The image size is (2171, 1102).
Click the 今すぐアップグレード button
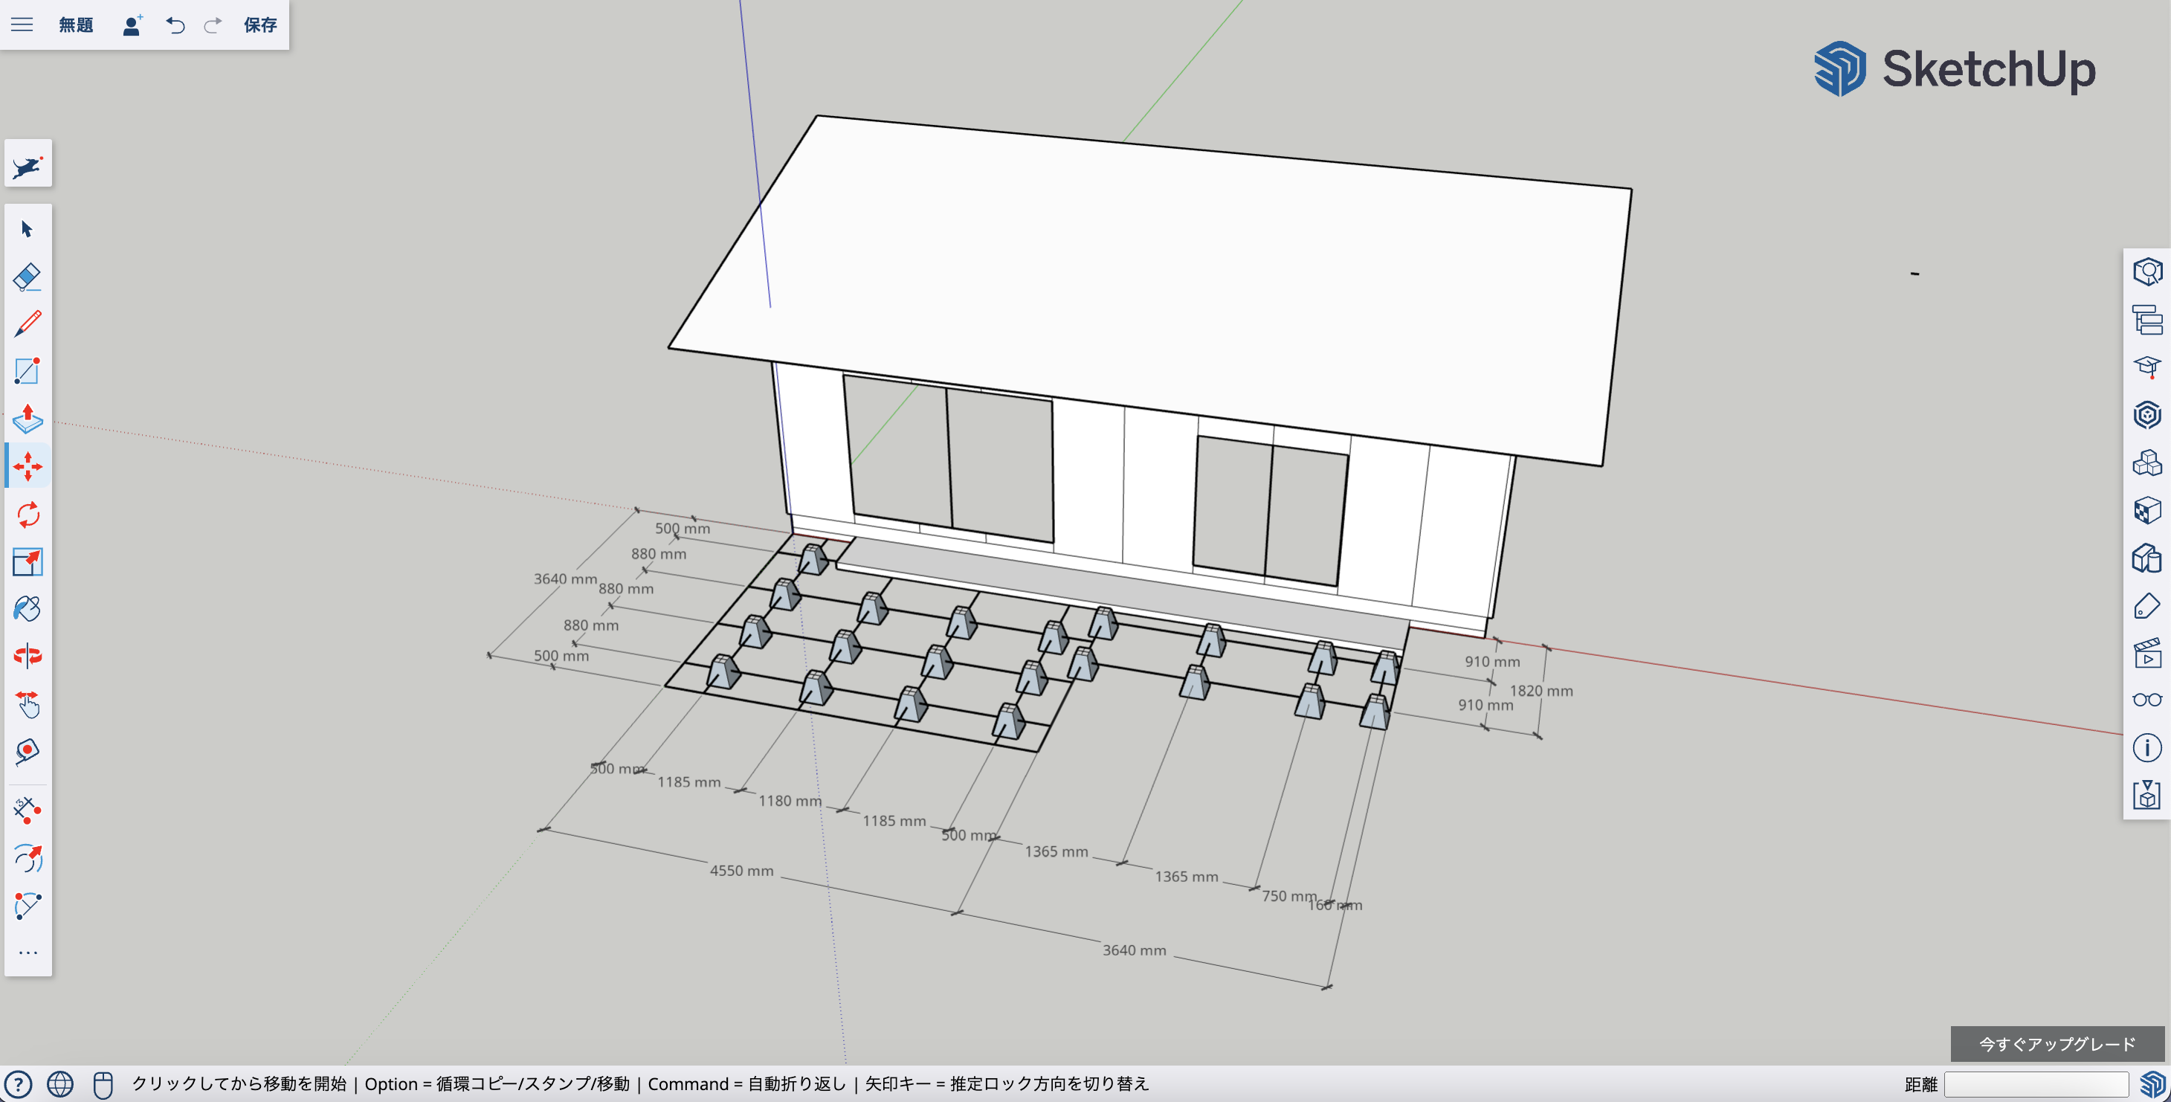[x=2057, y=1044]
